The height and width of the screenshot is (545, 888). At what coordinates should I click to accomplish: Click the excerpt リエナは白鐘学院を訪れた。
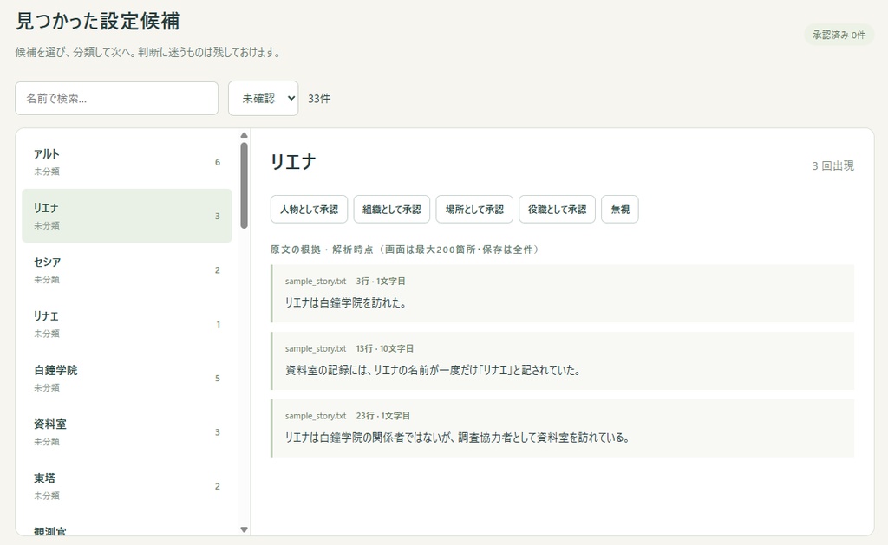click(x=346, y=302)
